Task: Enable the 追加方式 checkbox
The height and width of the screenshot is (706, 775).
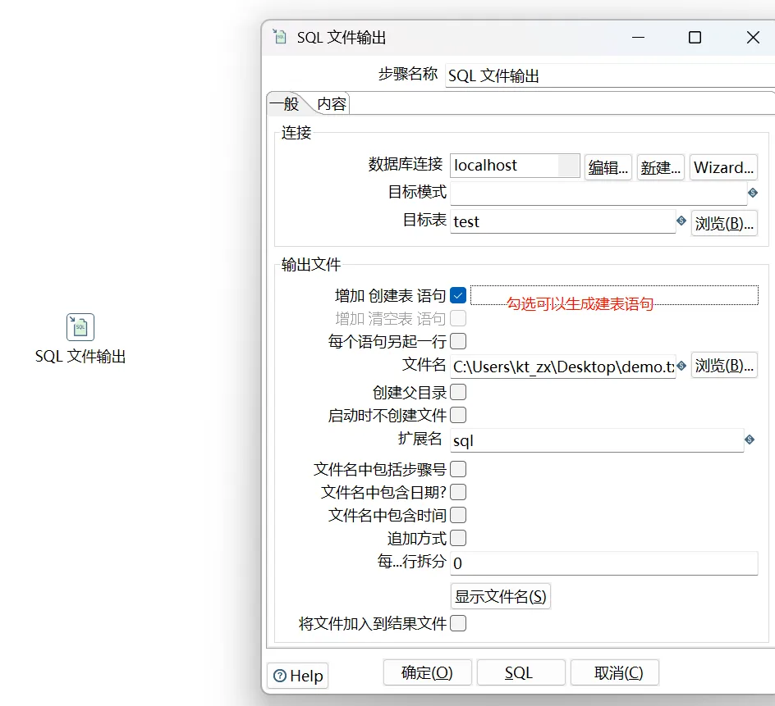Action: (x=458, y=538)
